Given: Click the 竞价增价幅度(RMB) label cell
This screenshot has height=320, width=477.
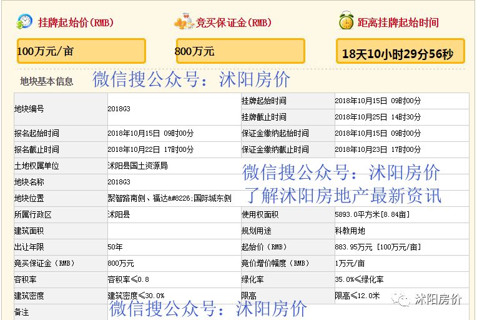Looking at the screenshot, I should [x=288, y=263].
